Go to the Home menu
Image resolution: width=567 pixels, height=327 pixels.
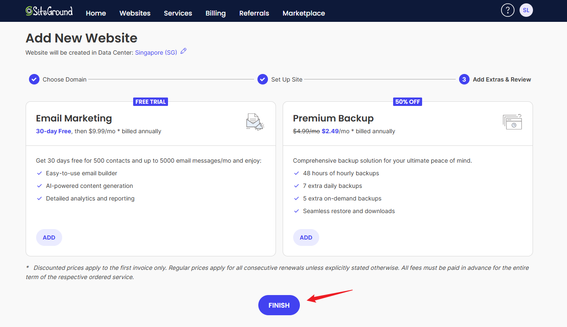(96, 13)
